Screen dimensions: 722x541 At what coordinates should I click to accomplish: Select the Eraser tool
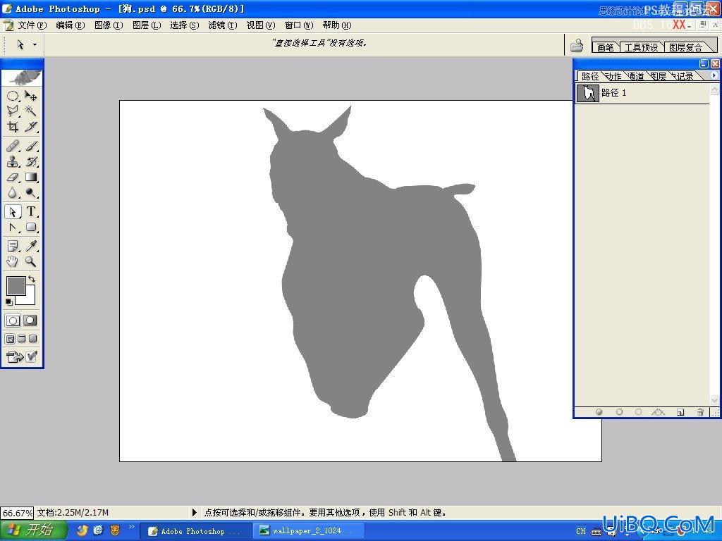click(x=13, y=177)
